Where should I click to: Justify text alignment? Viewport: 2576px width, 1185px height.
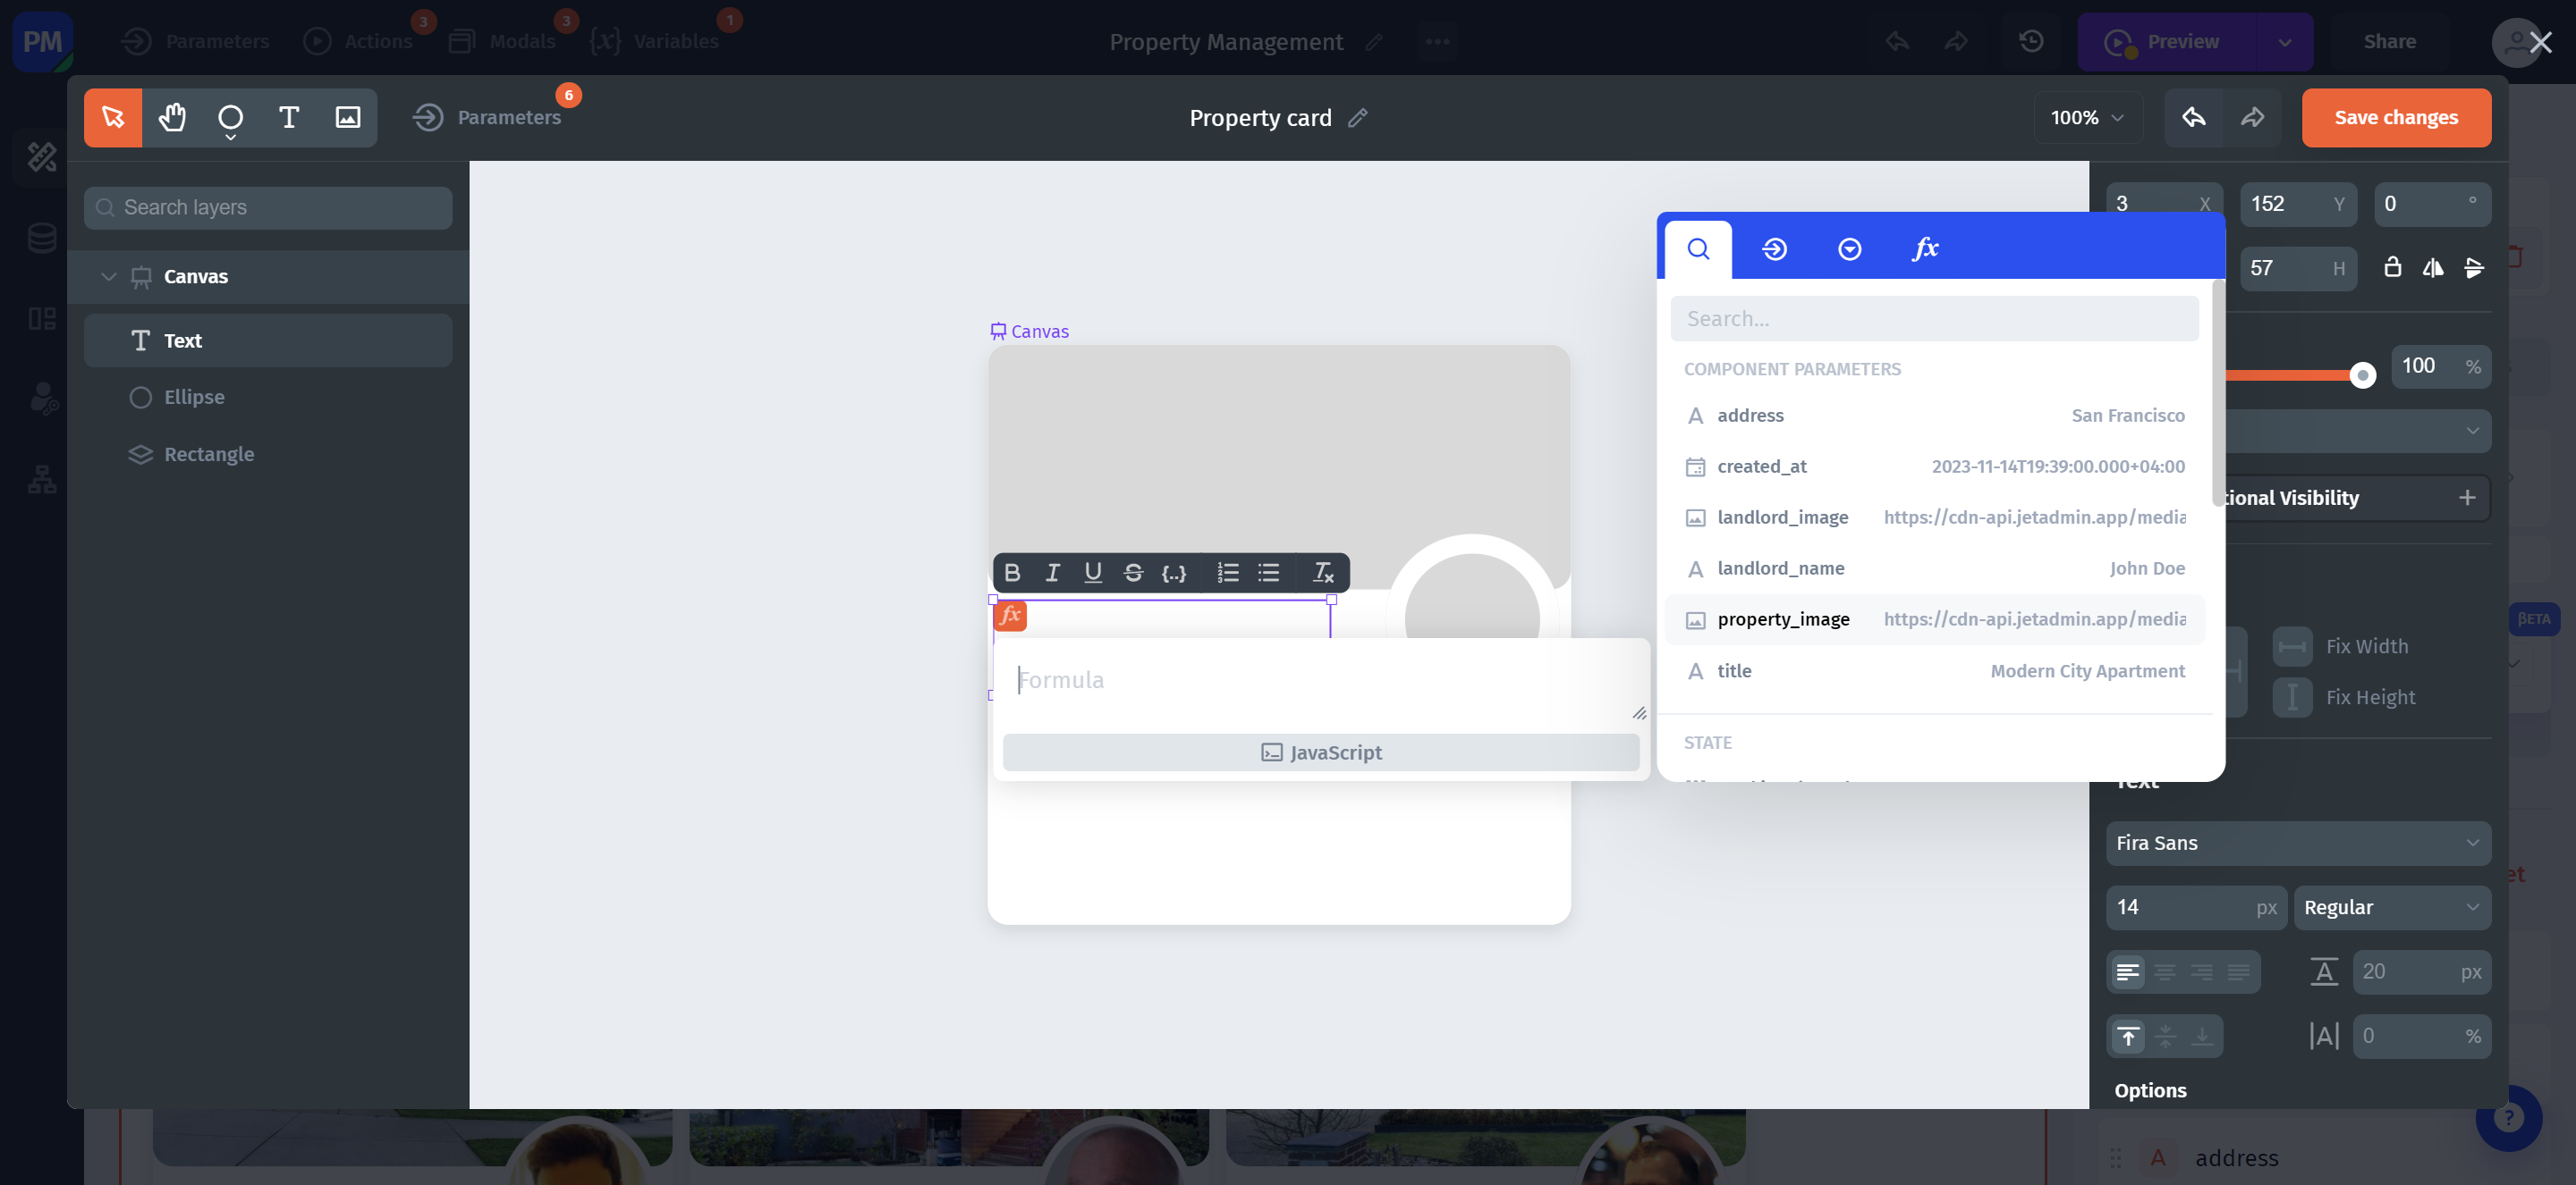2239,971
